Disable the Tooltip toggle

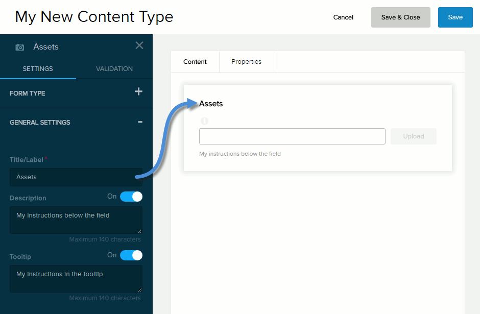pyautogui.click(x=131, y=255)
